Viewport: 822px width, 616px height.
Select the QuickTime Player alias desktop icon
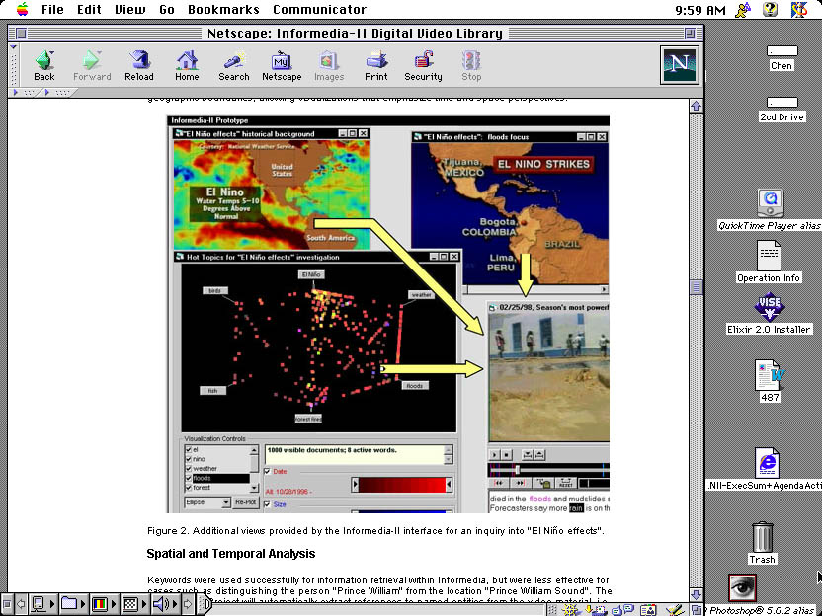pos(770,203)
